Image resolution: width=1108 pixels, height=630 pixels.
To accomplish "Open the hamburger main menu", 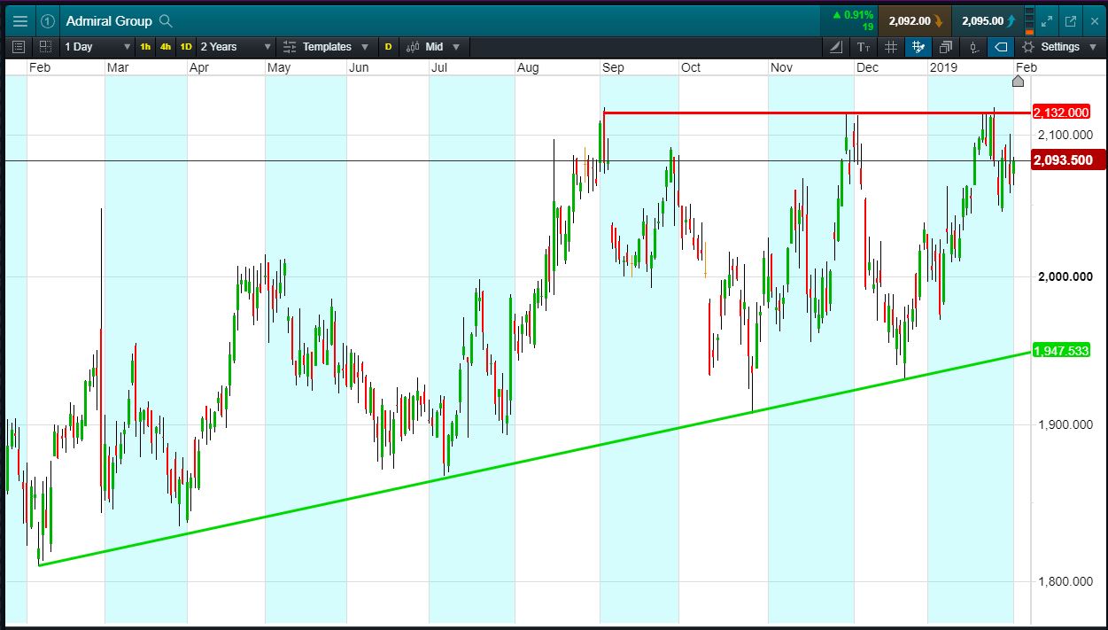I will [19, 20].
